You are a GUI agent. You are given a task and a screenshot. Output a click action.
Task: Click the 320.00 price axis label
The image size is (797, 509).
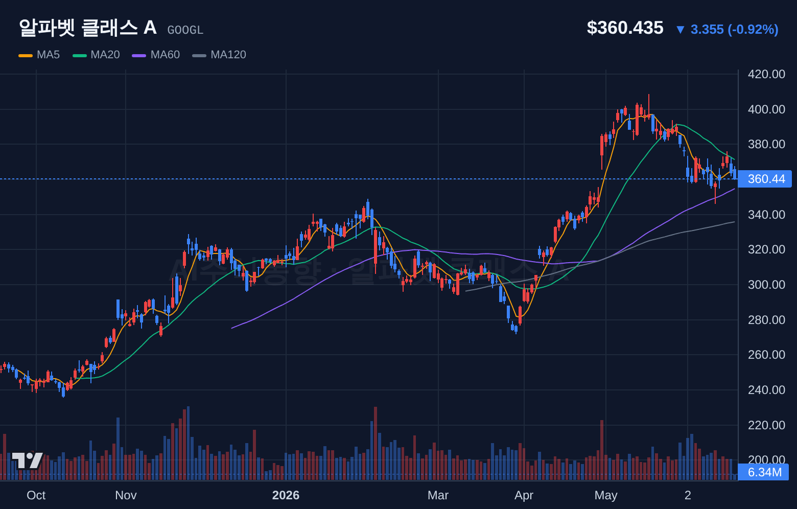pos(766,249)
